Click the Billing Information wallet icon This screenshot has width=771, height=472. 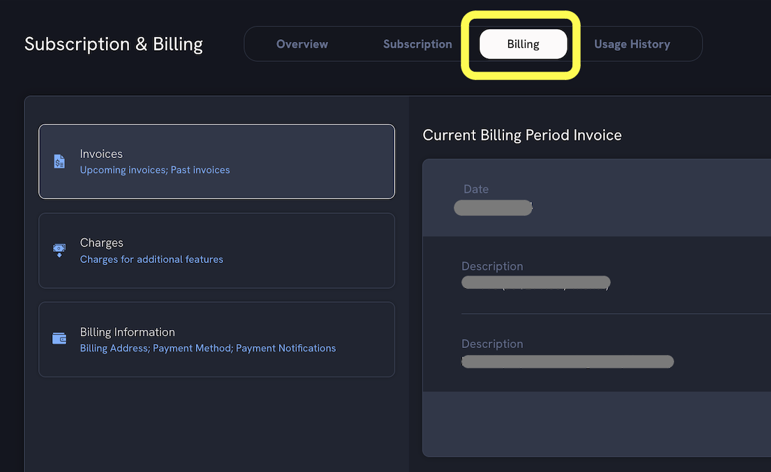pyautogui.click(x=59, y=338)
